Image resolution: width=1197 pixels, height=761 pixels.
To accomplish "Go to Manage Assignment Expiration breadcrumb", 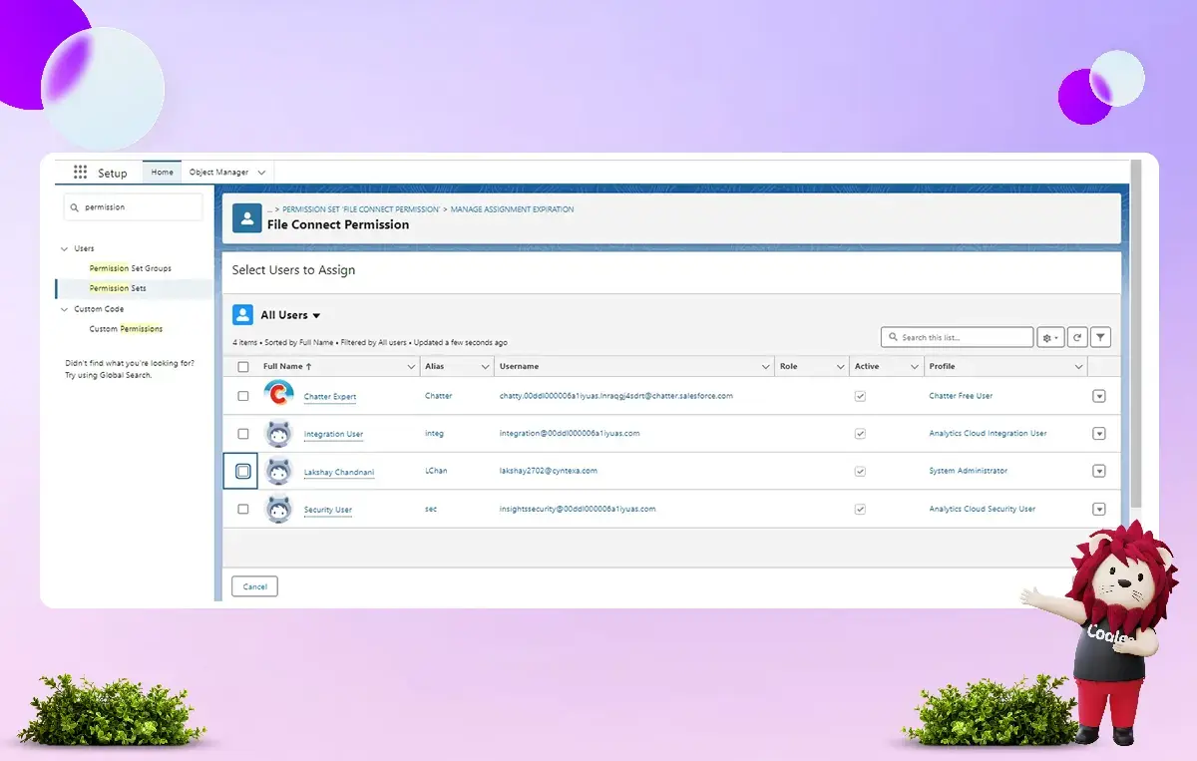I will click(512, 209).
